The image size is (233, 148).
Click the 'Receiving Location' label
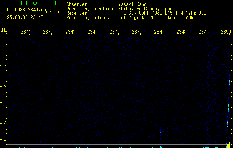click(x=90, y=9)
